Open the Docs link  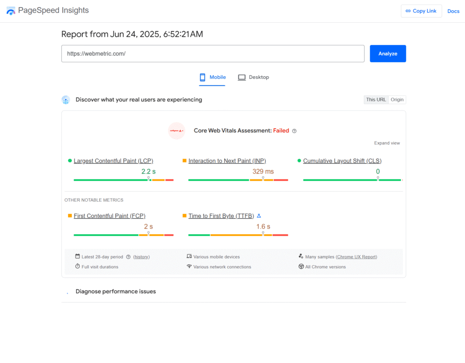pyautogui.click(x=453, y=11)
